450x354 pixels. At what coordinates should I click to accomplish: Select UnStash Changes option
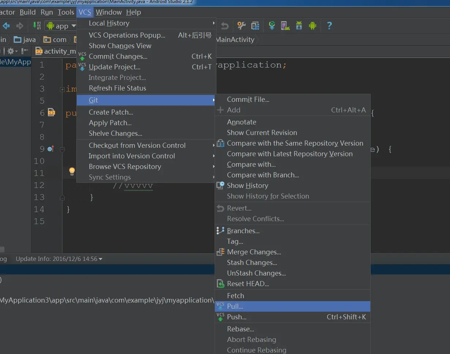pyautogui.click(x=292, y=273)
